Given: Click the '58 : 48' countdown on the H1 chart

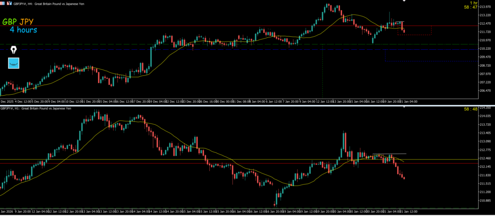Looking at the screenshot, I should tap(471, 109).
